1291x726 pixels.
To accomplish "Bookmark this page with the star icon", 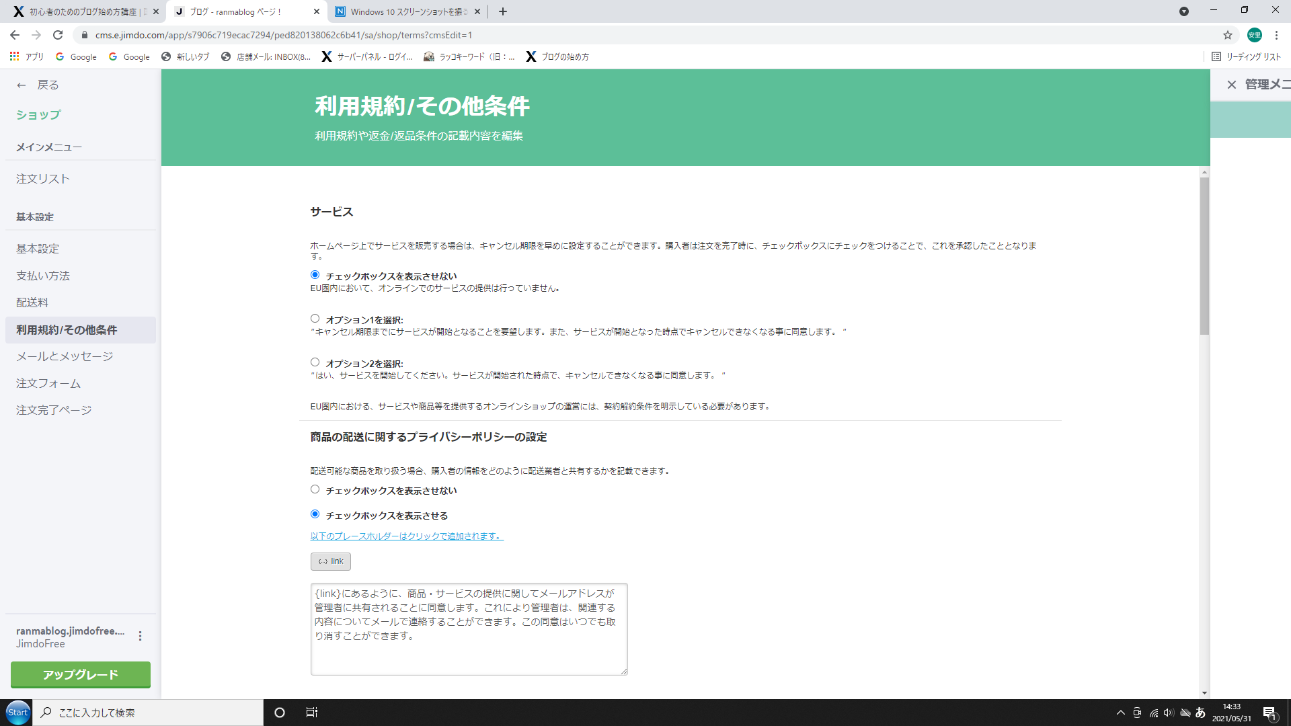I will 1228,35.
